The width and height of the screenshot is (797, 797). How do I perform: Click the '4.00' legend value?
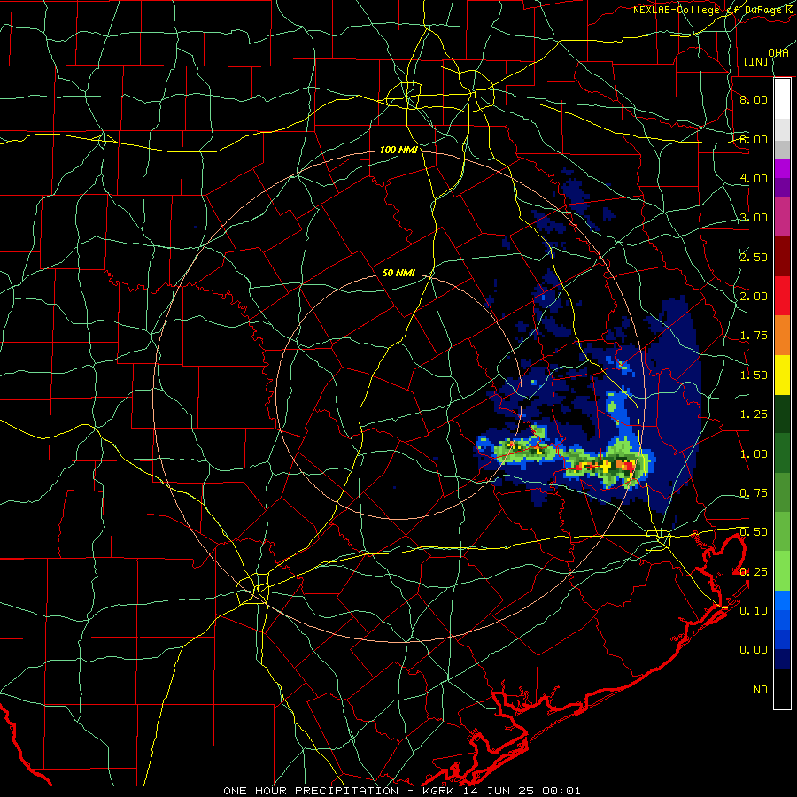pyautogui.click(x=754, y=178)
